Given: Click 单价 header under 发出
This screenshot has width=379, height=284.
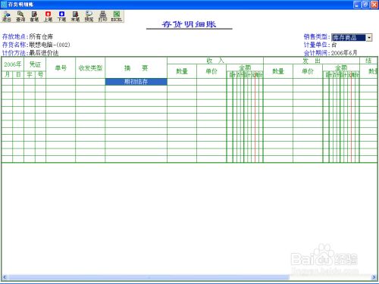Looking at the screenshot, I should point(308,71).
